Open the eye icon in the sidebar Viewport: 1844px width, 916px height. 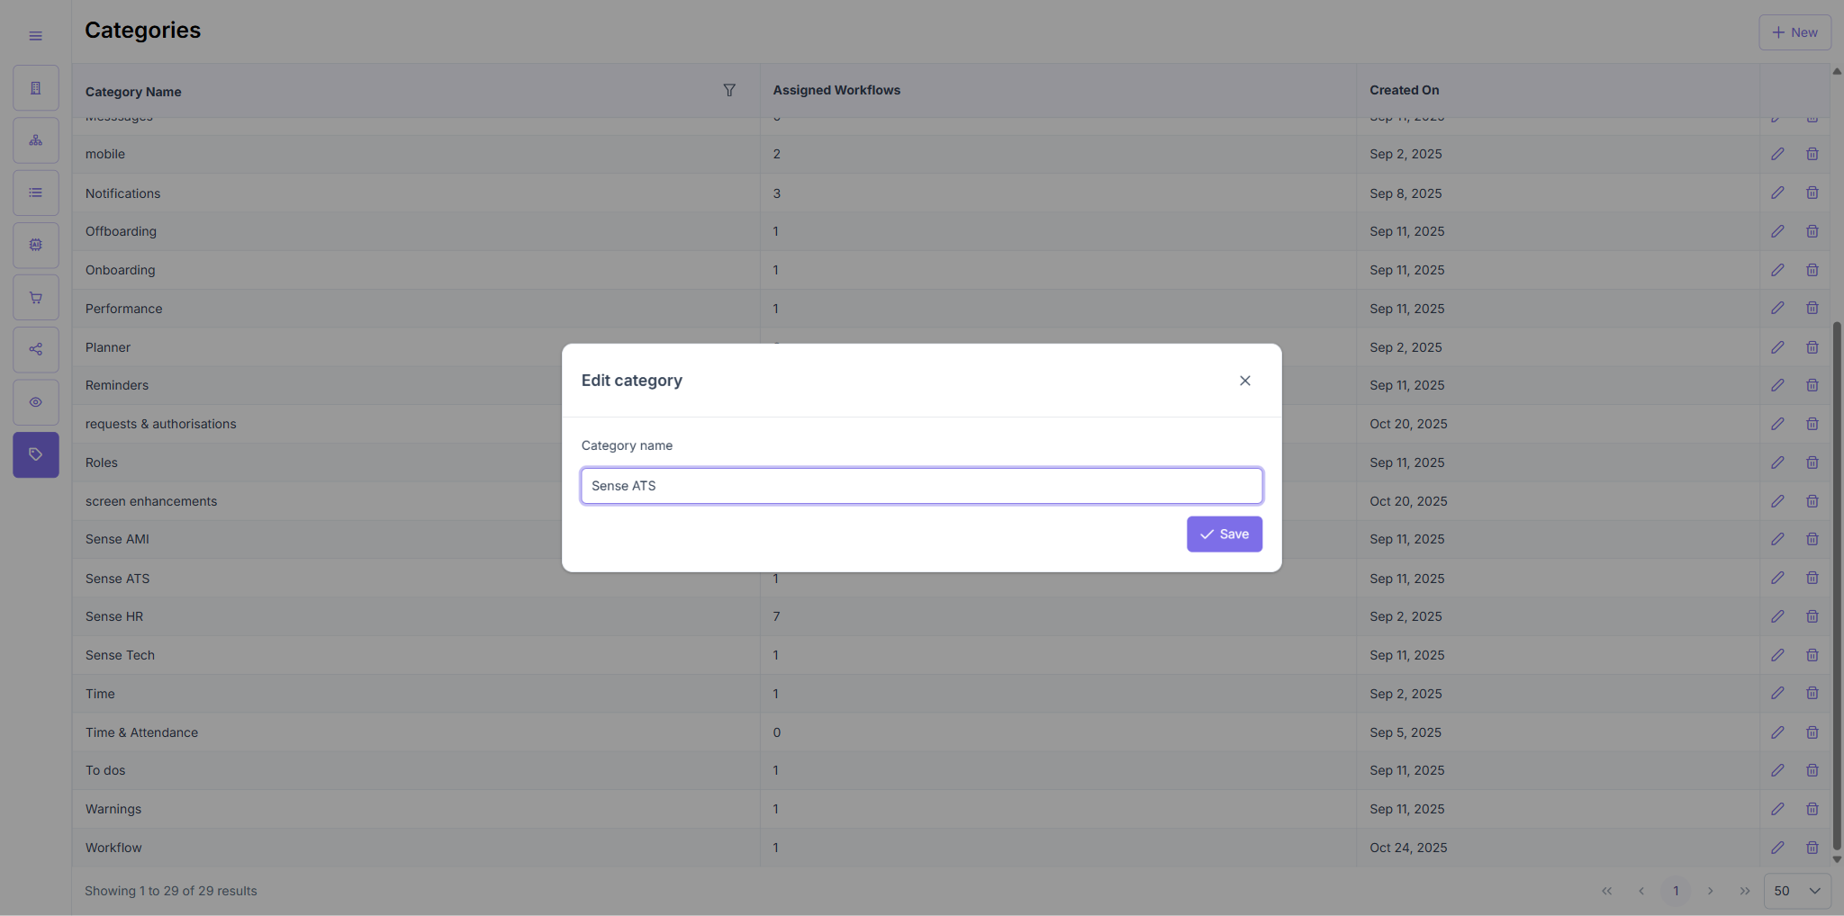pos(36,402)
